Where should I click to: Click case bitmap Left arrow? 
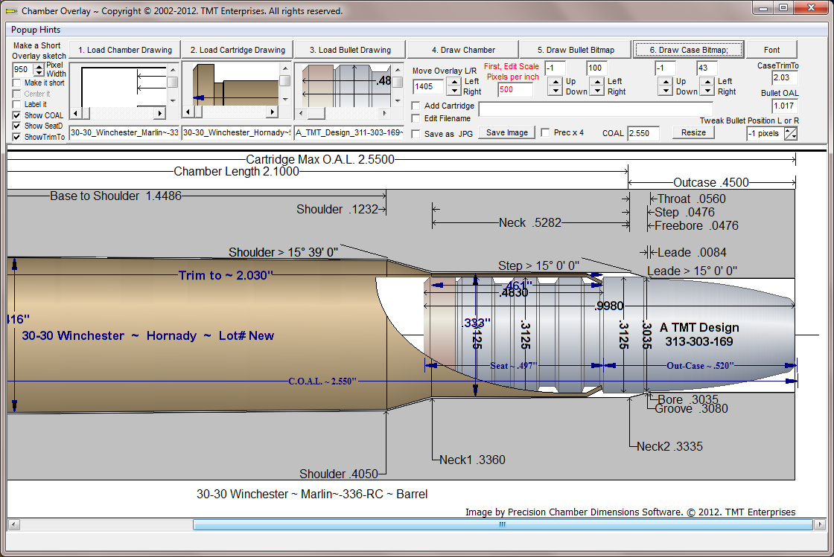click(707, 81)
